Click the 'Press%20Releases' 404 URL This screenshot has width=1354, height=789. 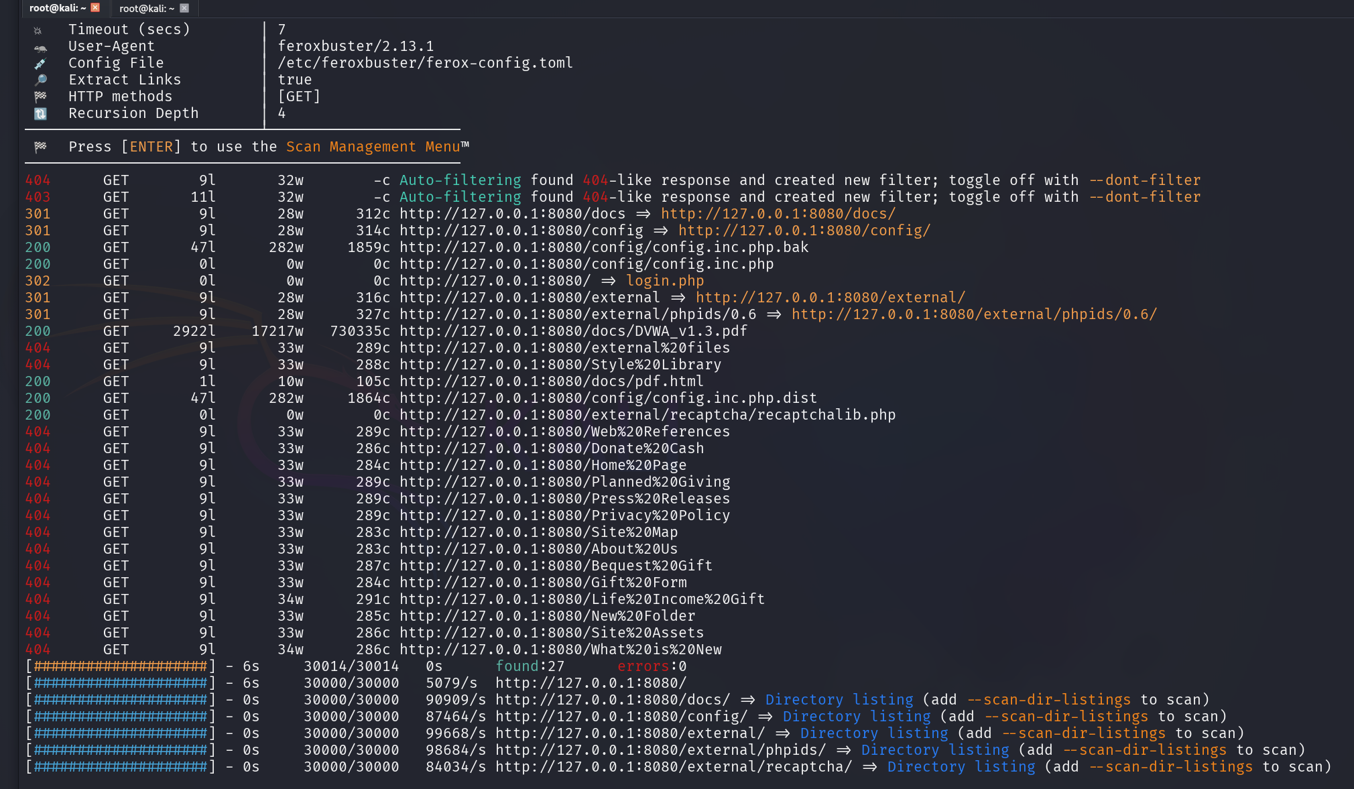point(564,499)
